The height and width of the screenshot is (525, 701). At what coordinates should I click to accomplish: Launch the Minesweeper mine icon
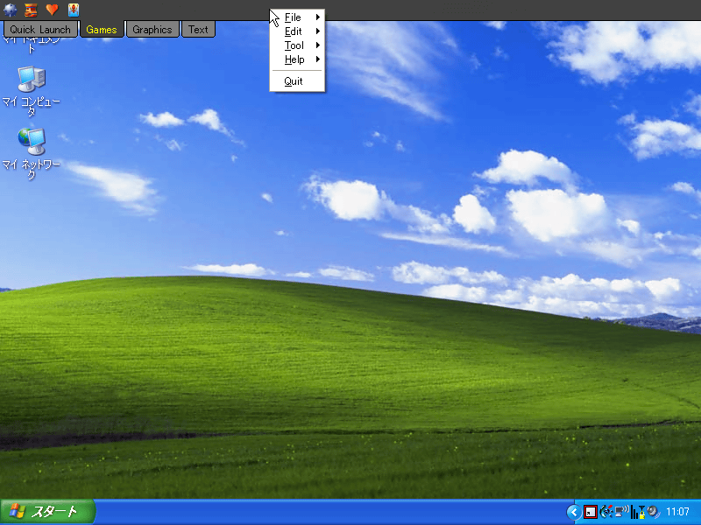[x=10, y=10]
